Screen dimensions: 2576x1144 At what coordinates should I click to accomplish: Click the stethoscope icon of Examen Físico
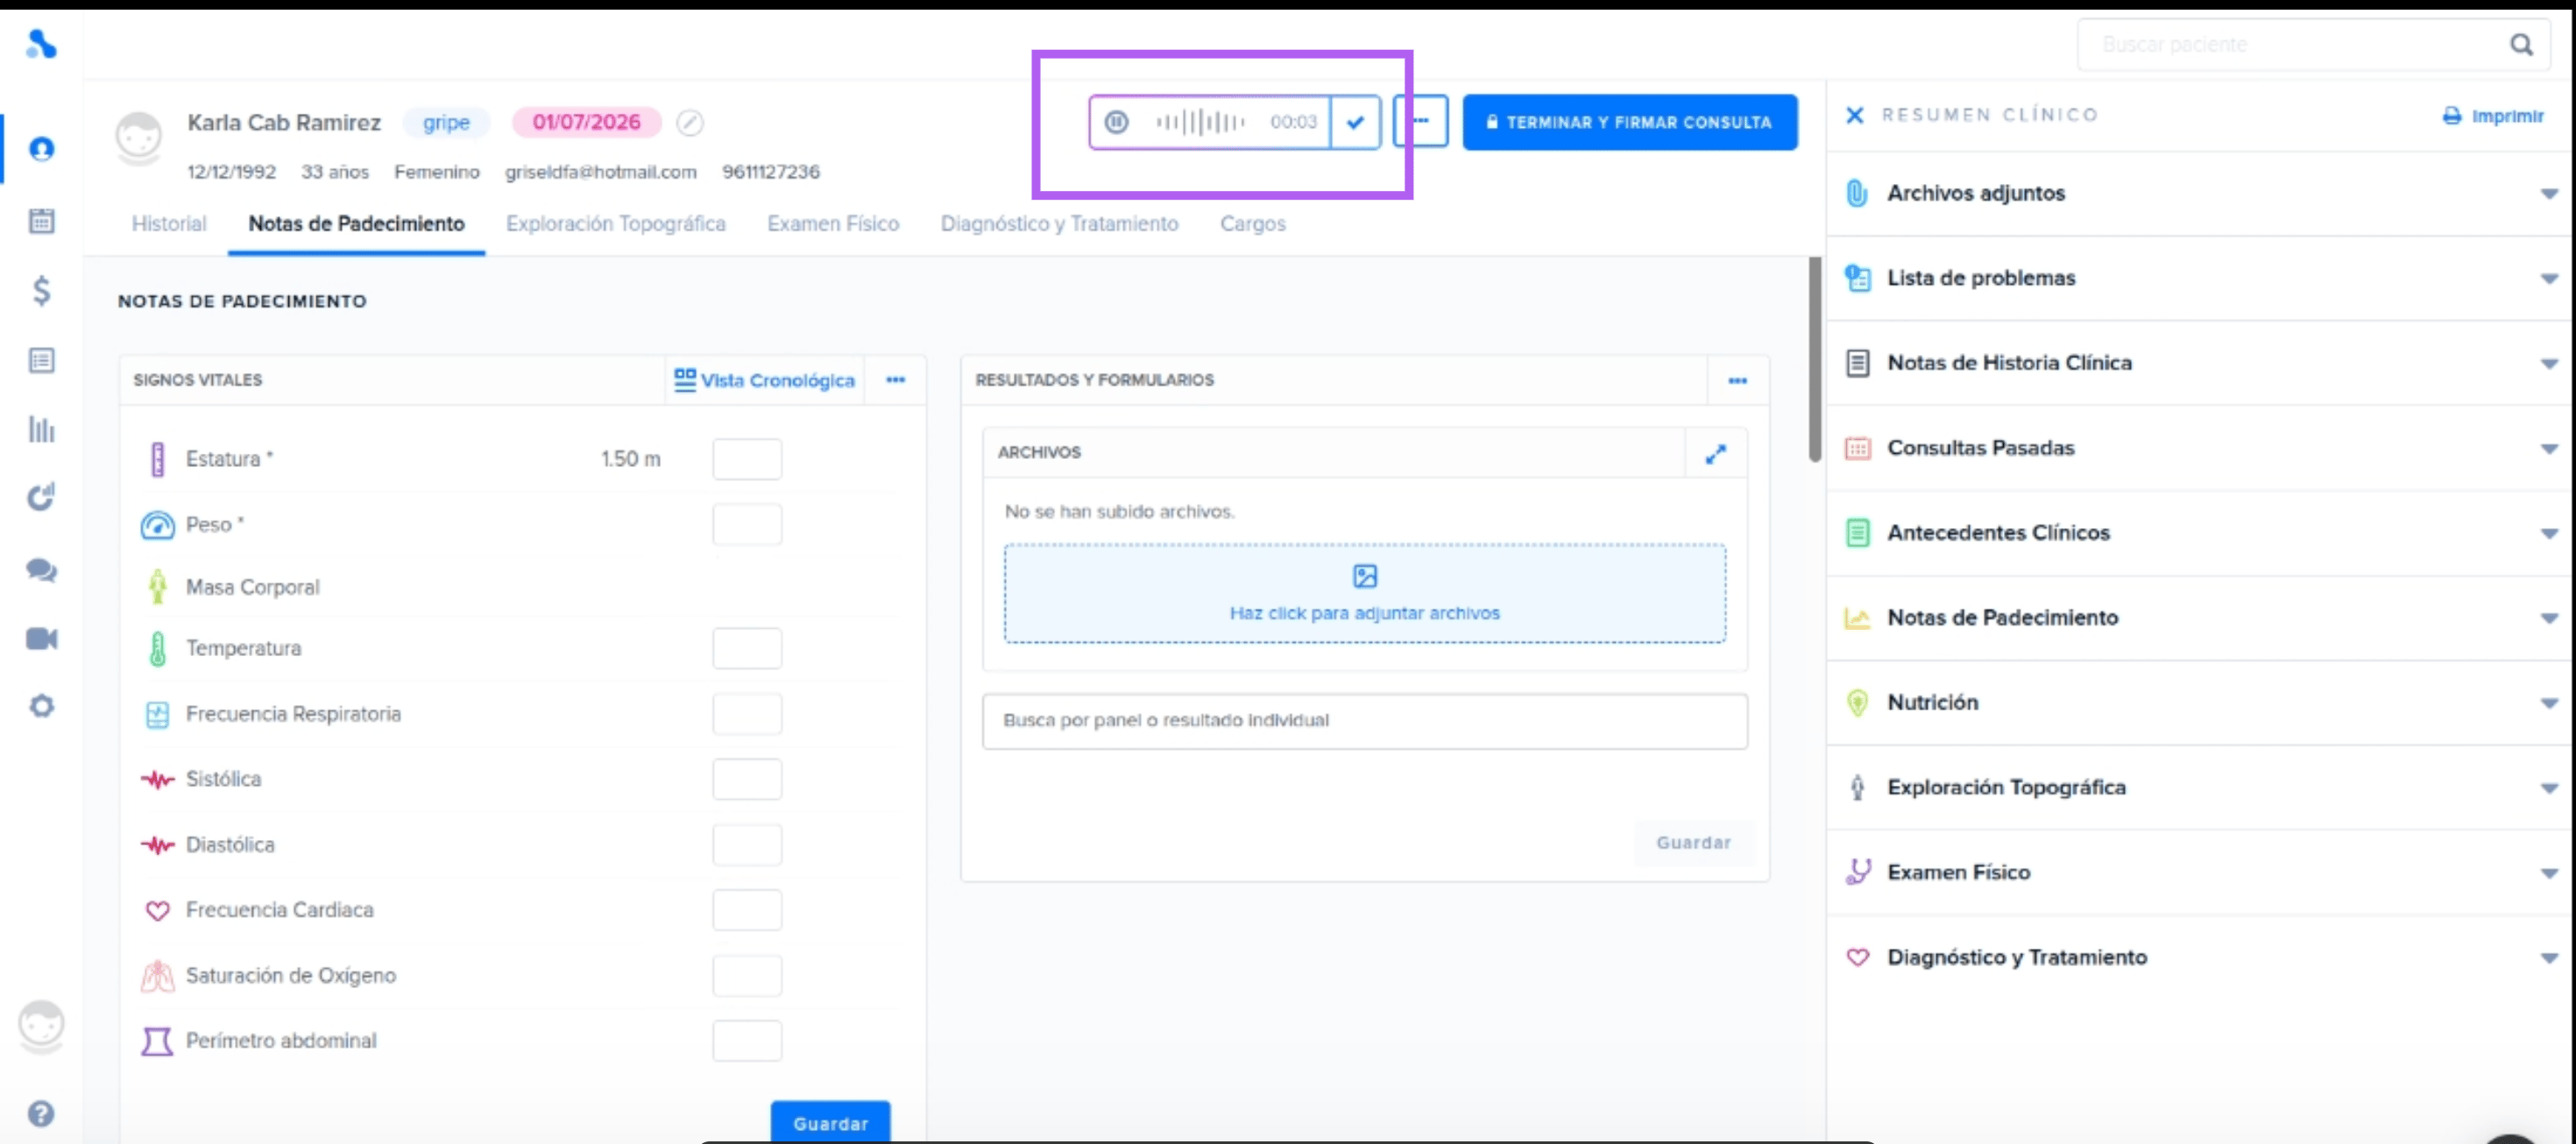[x=1857, y=872]
